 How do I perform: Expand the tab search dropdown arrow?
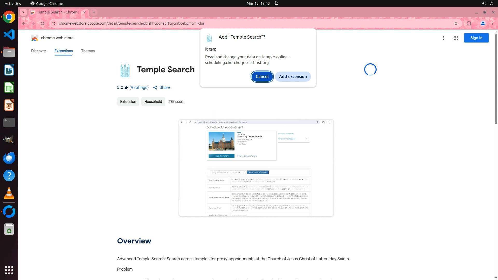[x=23, y=12]
